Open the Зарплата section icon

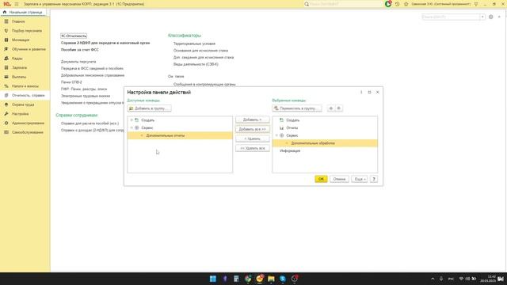pos(6,67)
